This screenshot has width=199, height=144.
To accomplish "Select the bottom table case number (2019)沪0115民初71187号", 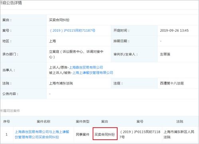I will 140,134.
